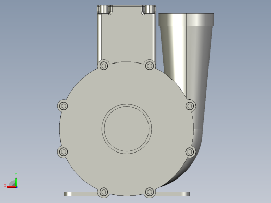Screen dimensions: 271x203
Task: Pick the upper hex bolt on the left edge
Action: tap(64, 106)
